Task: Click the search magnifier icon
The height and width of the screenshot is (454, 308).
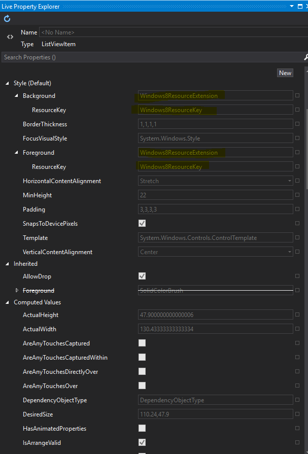Action: click(305, 57)
